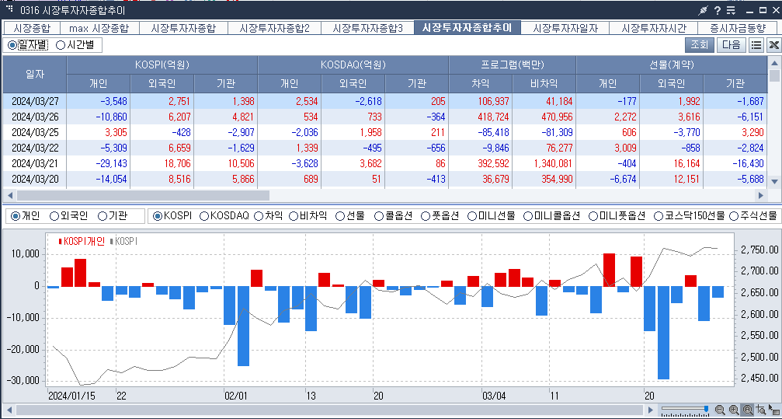Select the pointer area-selection tool icon
The width and height of the screenshot is (782, 419).
[x=773, y=410]
